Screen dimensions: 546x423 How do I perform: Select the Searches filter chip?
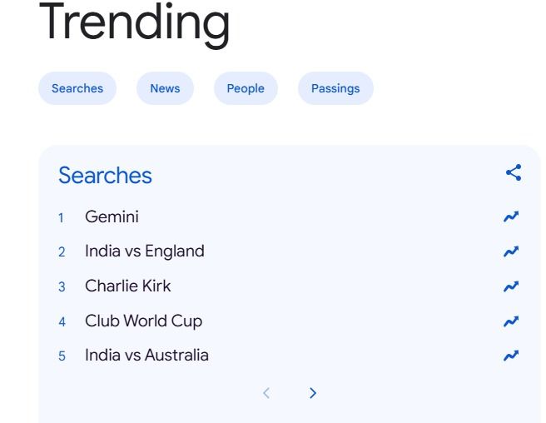[77, 88]
